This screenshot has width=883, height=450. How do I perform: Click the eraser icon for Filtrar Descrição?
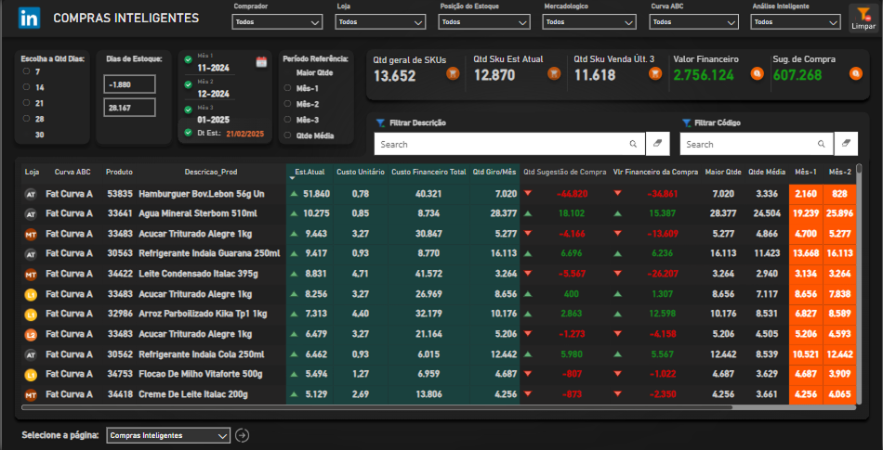[x=657, y=144]
